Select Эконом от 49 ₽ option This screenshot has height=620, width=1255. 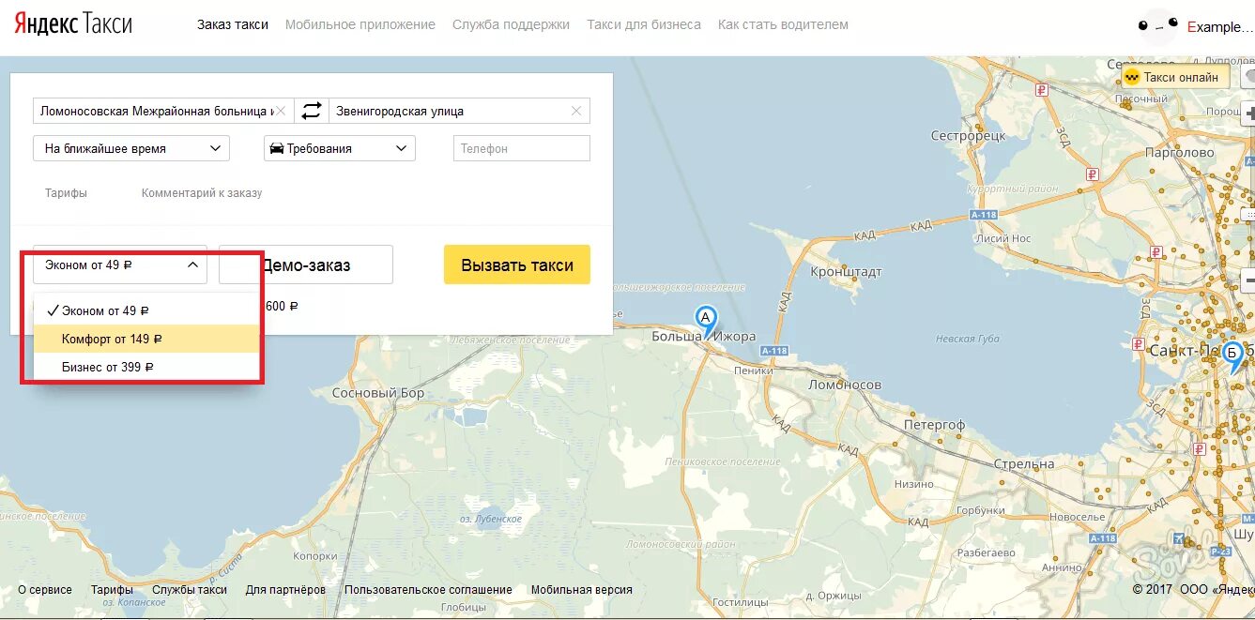coord(146,310)
